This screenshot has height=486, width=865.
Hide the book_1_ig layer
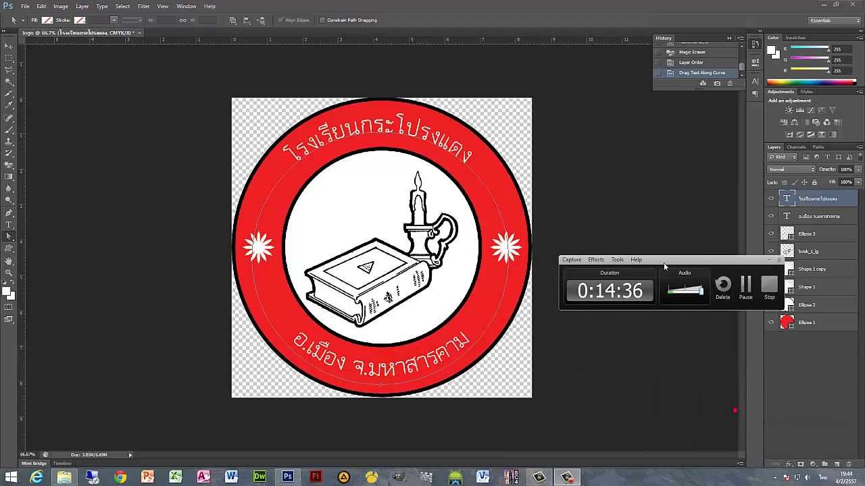(x=771, y=251)
